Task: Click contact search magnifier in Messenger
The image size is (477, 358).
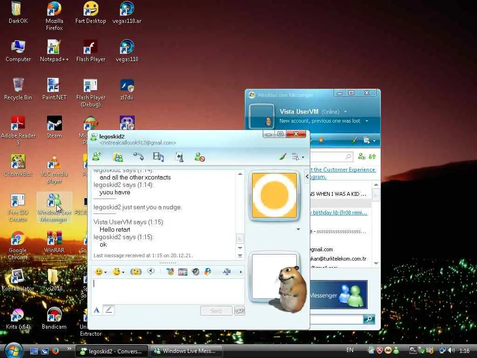Action: point(348,157)
